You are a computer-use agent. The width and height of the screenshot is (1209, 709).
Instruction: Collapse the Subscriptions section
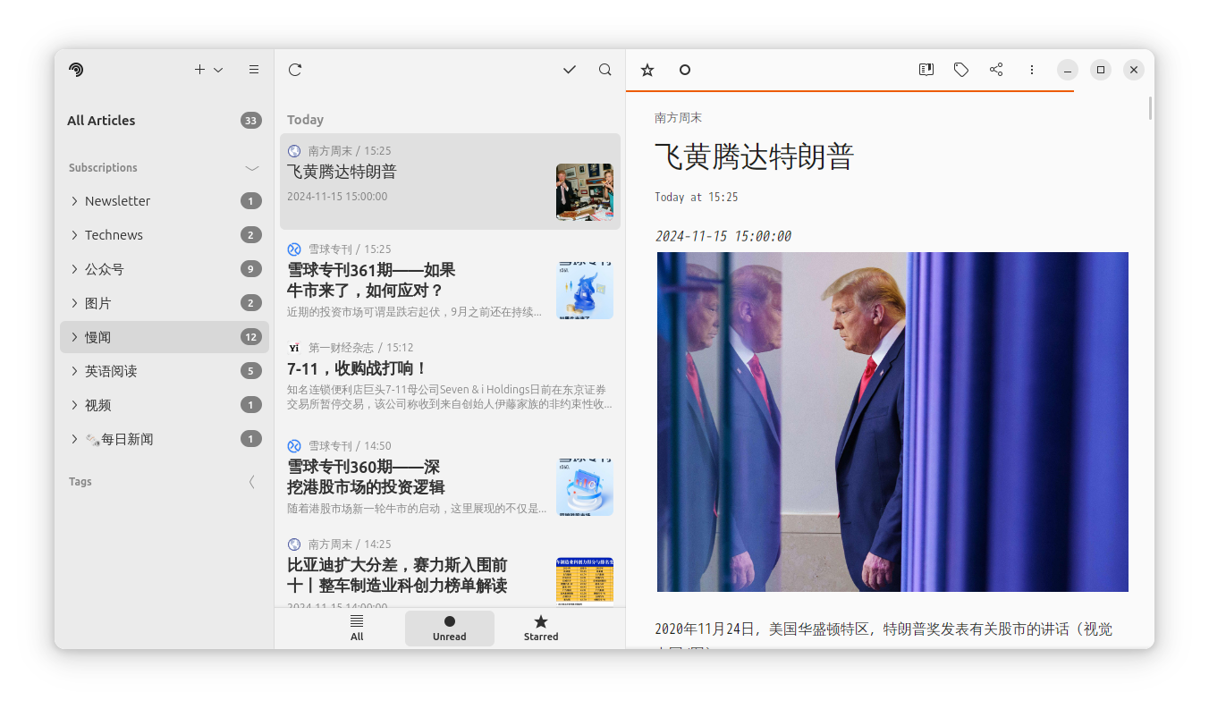click(x=252, y=168)
